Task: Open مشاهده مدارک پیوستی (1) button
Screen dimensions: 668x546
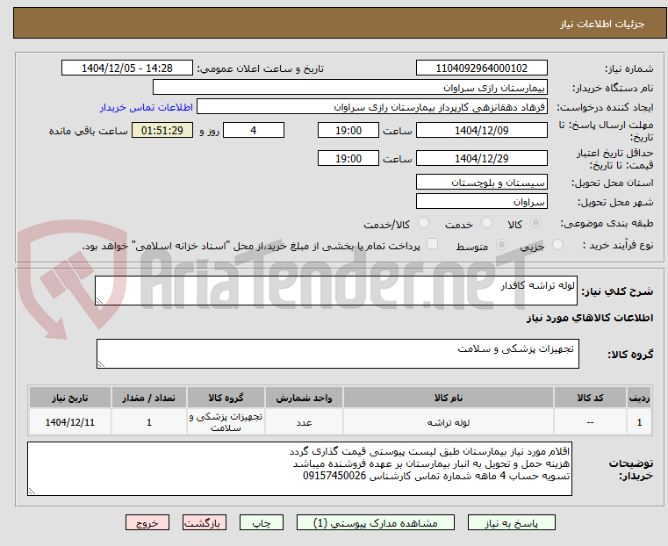Action: coord(376,522)
